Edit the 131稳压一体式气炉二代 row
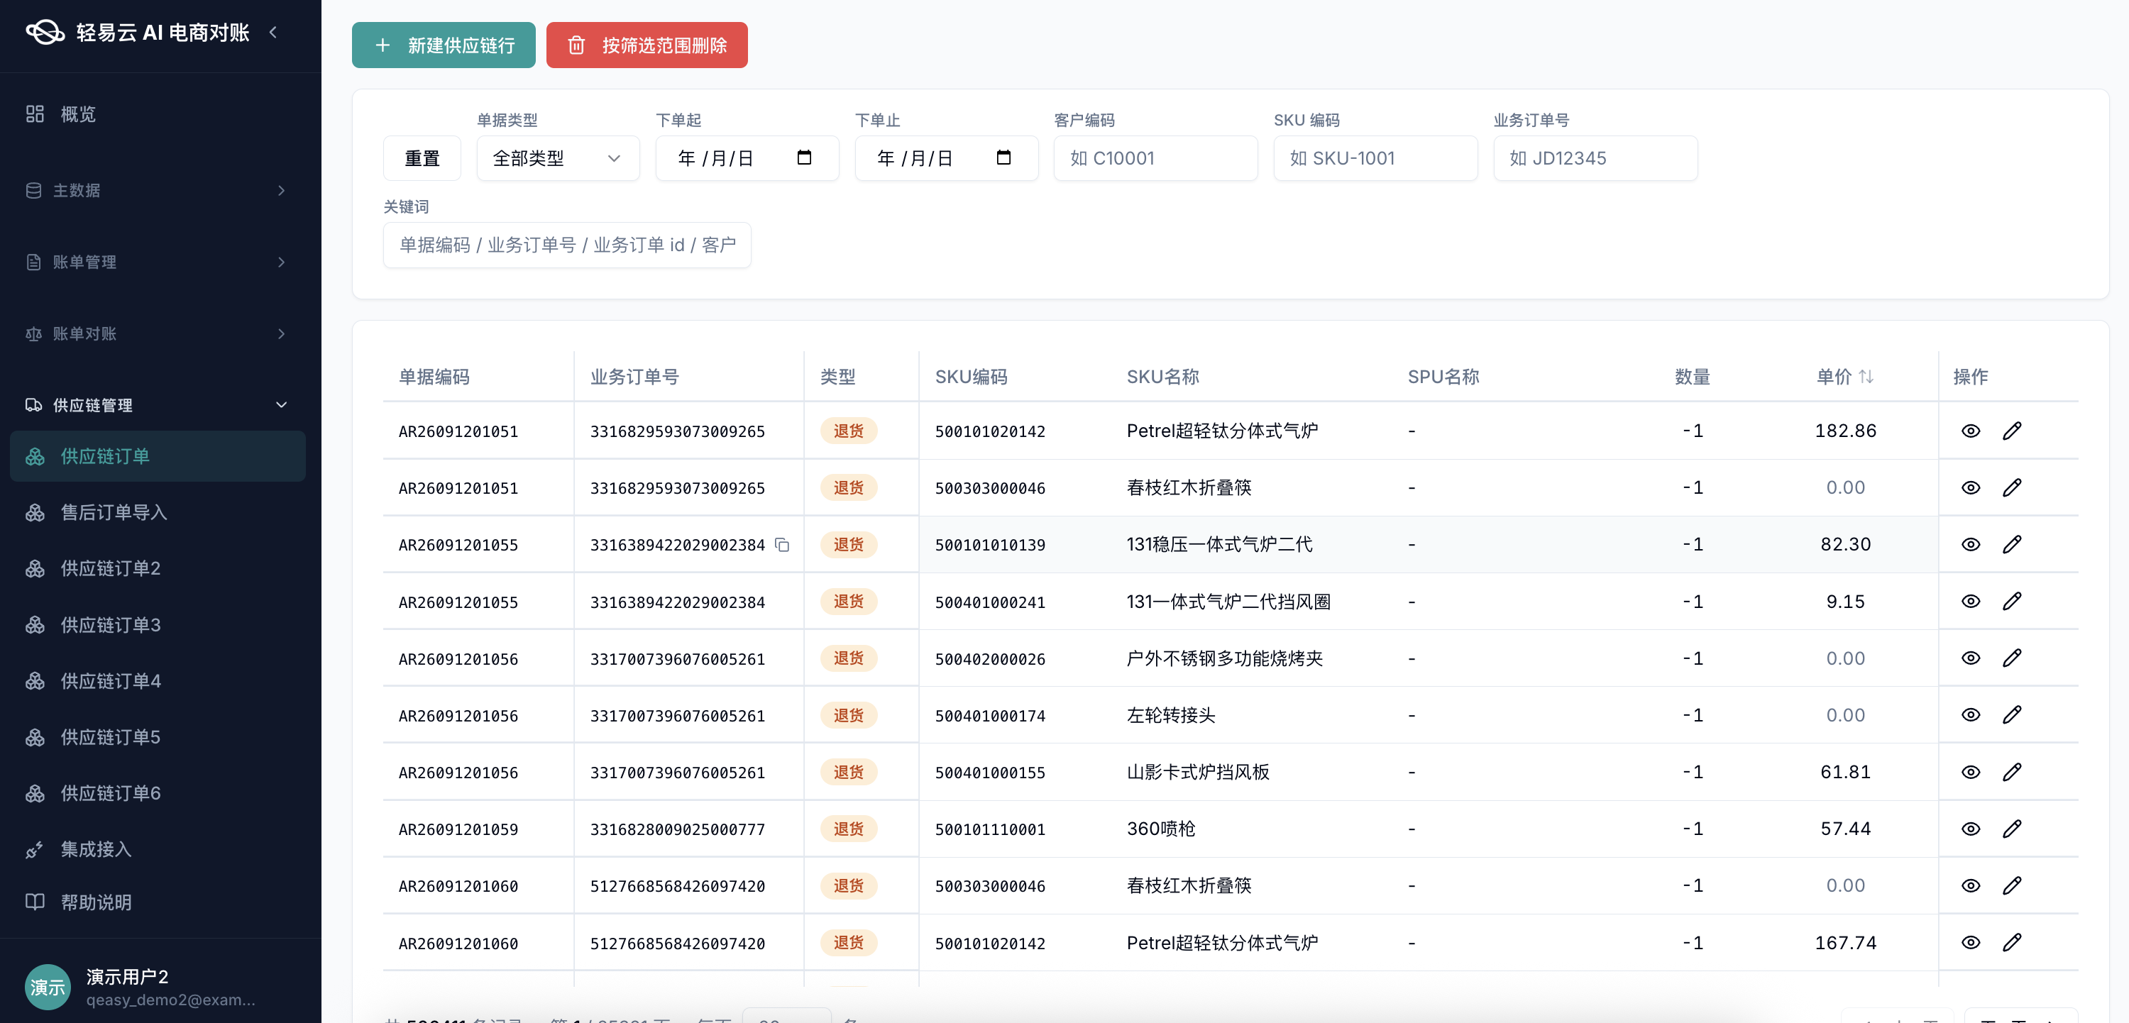Viewport: 2129px width, 1023px height. [2012, 545]
